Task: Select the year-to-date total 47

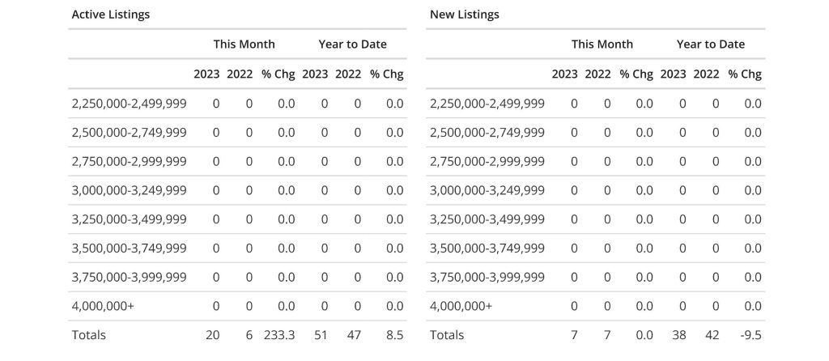Action: pos(353,334)
